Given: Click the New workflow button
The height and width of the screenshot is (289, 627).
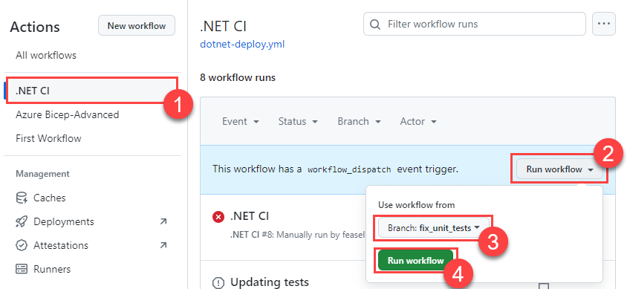Looking at the screenshot, I should click(137, 25).
